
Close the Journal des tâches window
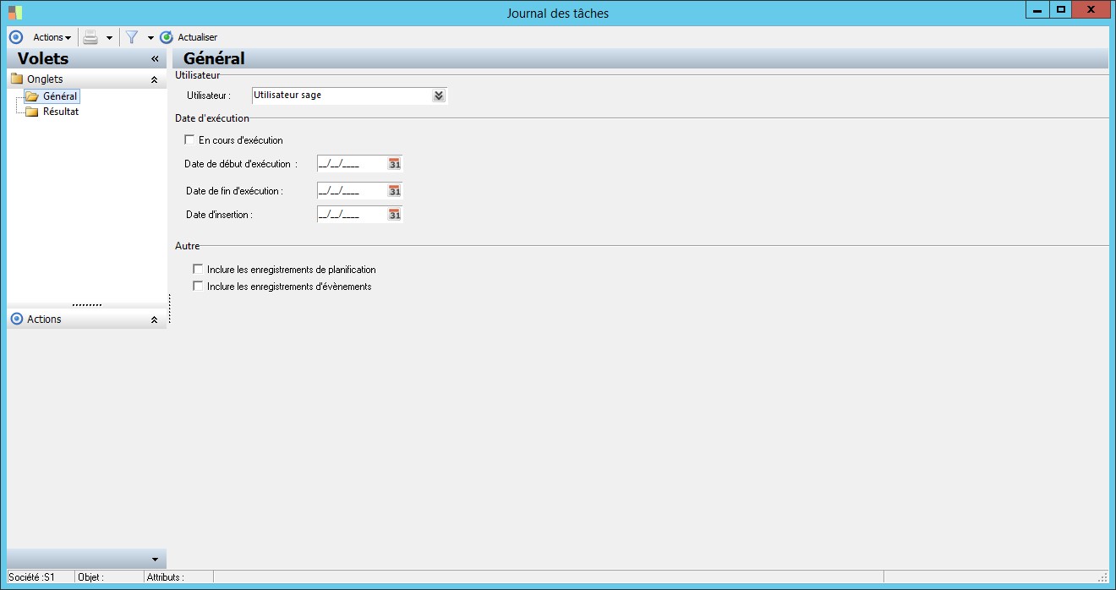[x=1091, y=9]
